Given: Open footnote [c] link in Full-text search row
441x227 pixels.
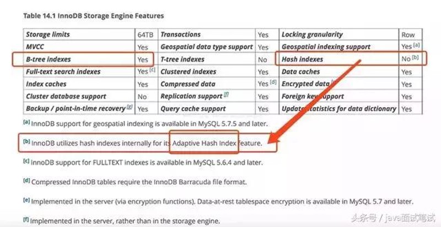Looking at the screenshot, I should point(151,70).
